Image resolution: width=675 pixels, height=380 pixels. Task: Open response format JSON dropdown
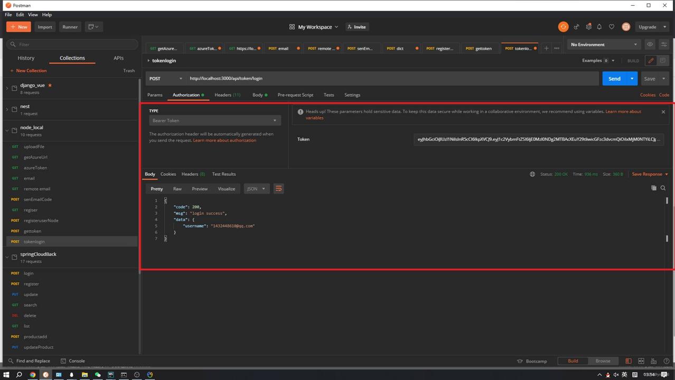tap(256, 189)
